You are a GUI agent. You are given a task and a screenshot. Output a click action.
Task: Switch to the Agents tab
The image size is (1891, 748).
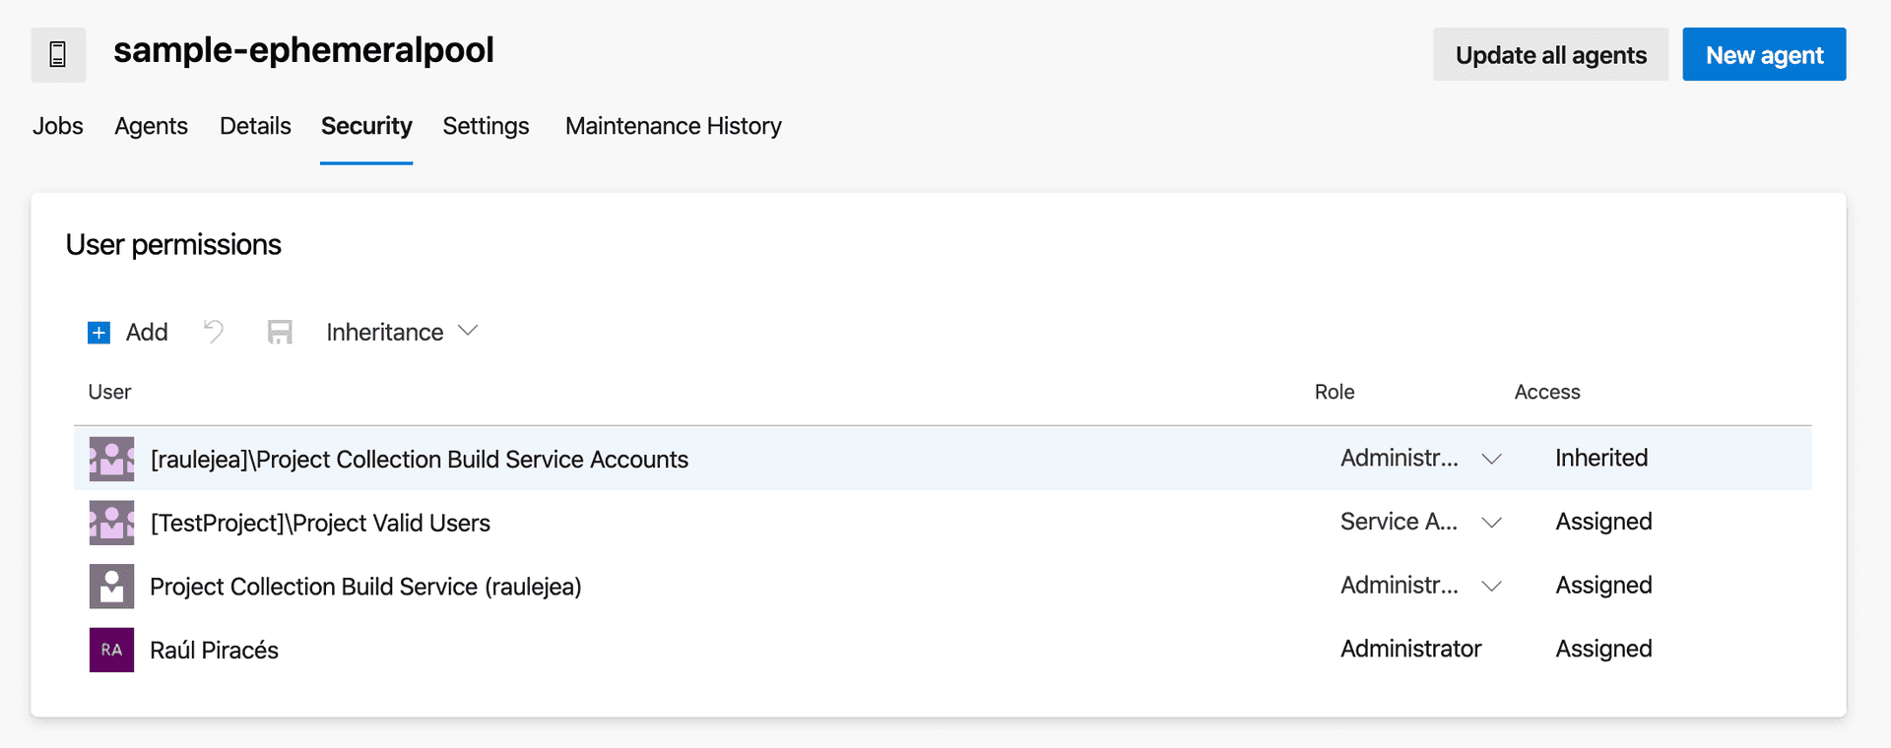151,126
